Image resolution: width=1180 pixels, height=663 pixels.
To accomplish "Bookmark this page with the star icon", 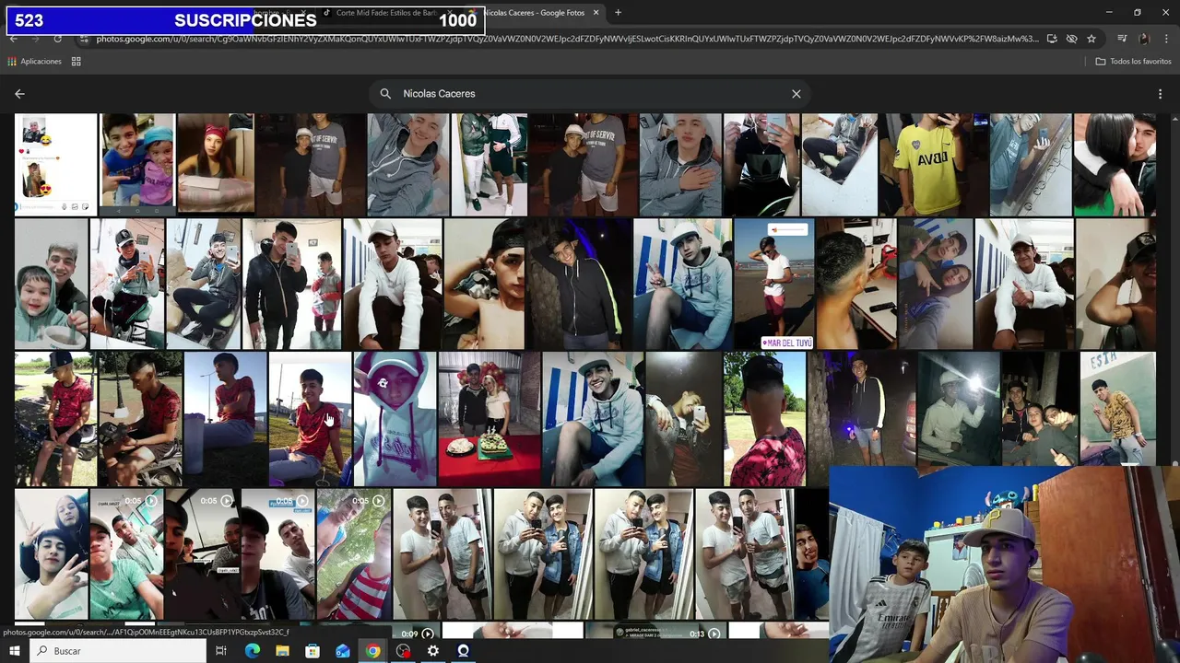I will click(x=1091, y=39).
